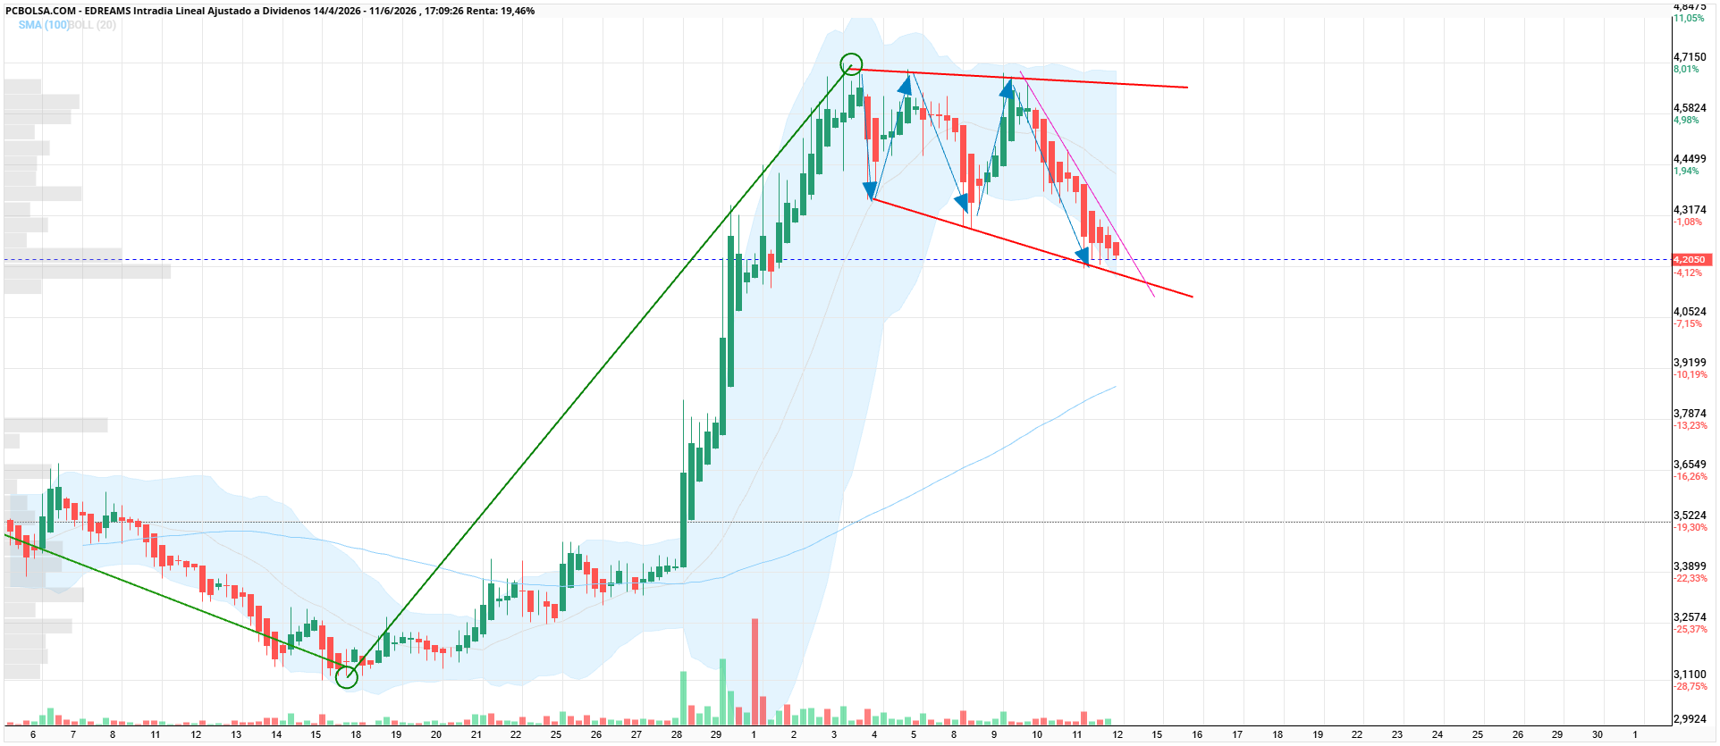
Task: Select the green circle at the price peak
Action: [851, 63]
